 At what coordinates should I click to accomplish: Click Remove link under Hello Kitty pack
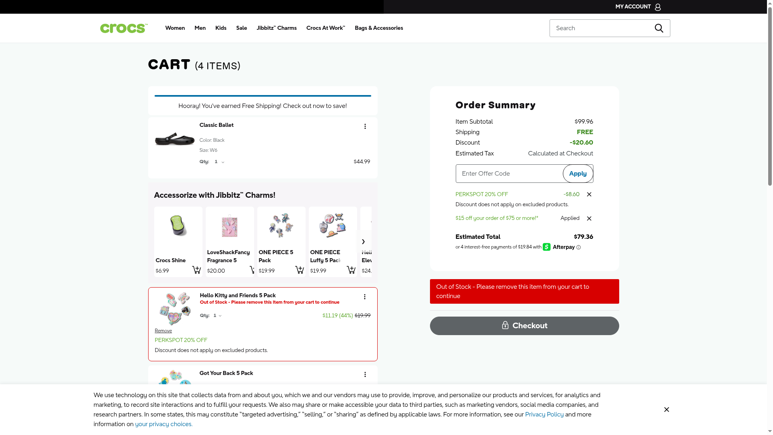(x=163, y=331)
